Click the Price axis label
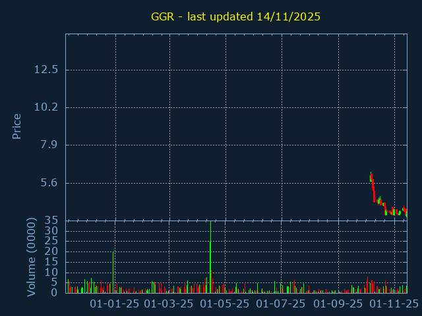 tap(16, 126)
